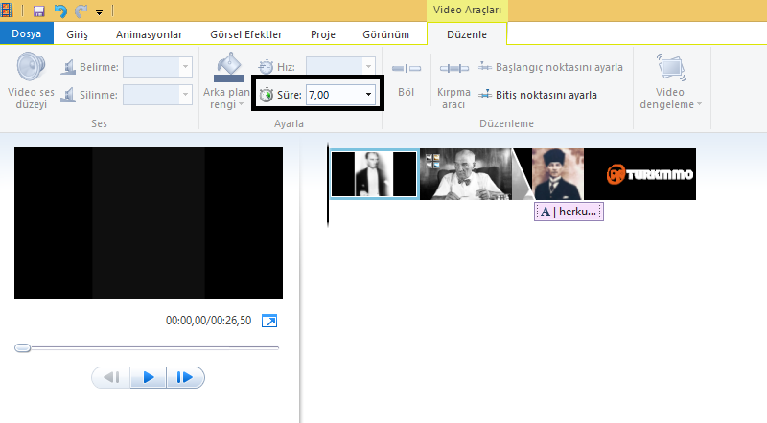Open Video ses düzeyi speaker control
Screen dimensions: 767x423
click(31, 80)
